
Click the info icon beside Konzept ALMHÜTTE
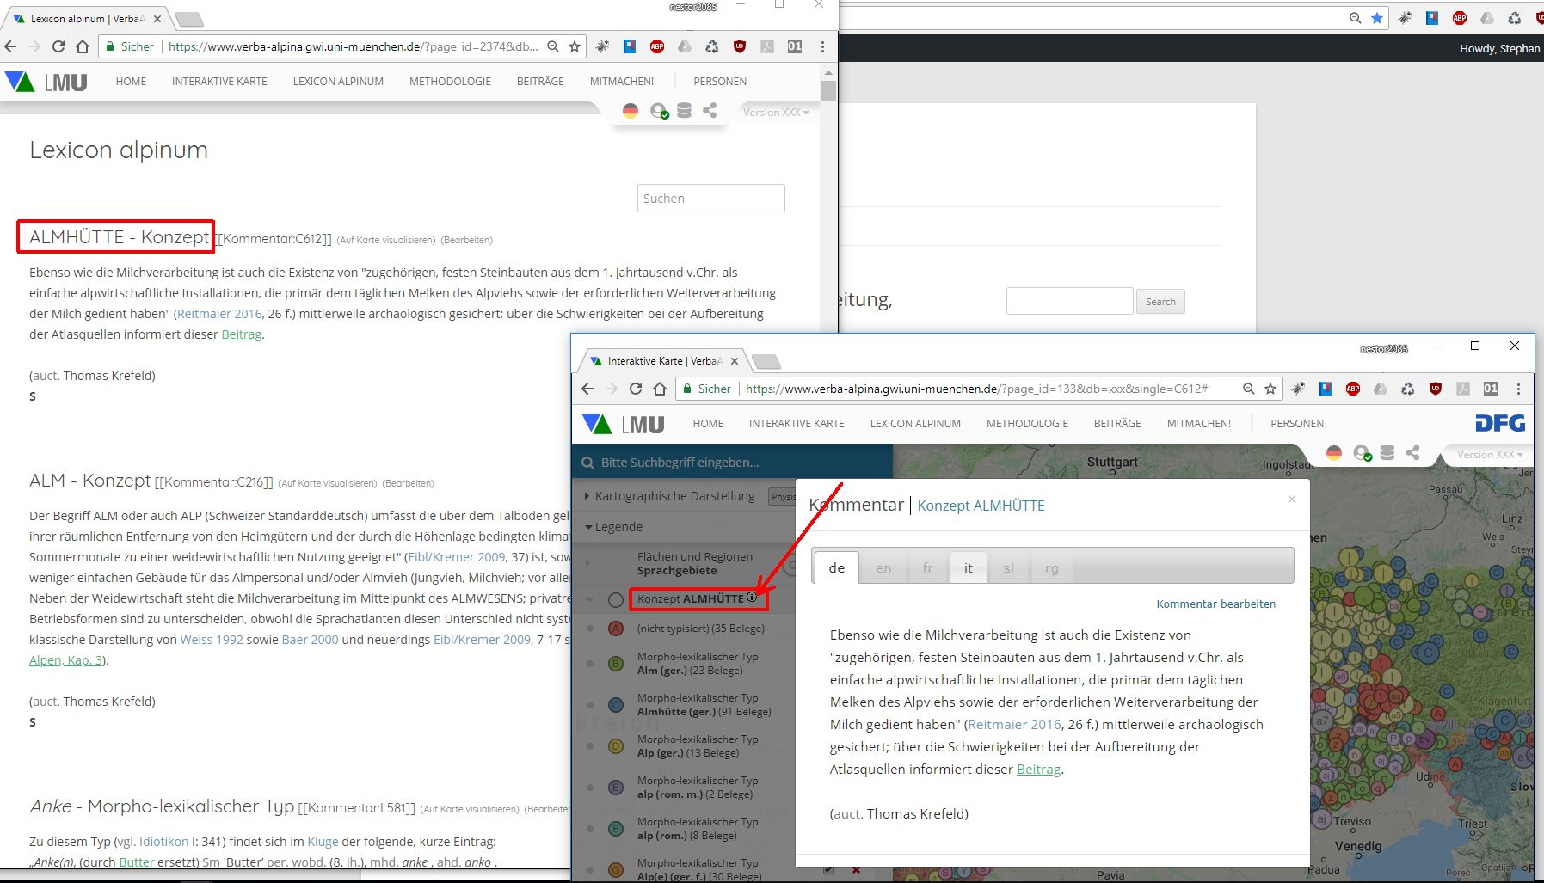(x=752, y=598)
